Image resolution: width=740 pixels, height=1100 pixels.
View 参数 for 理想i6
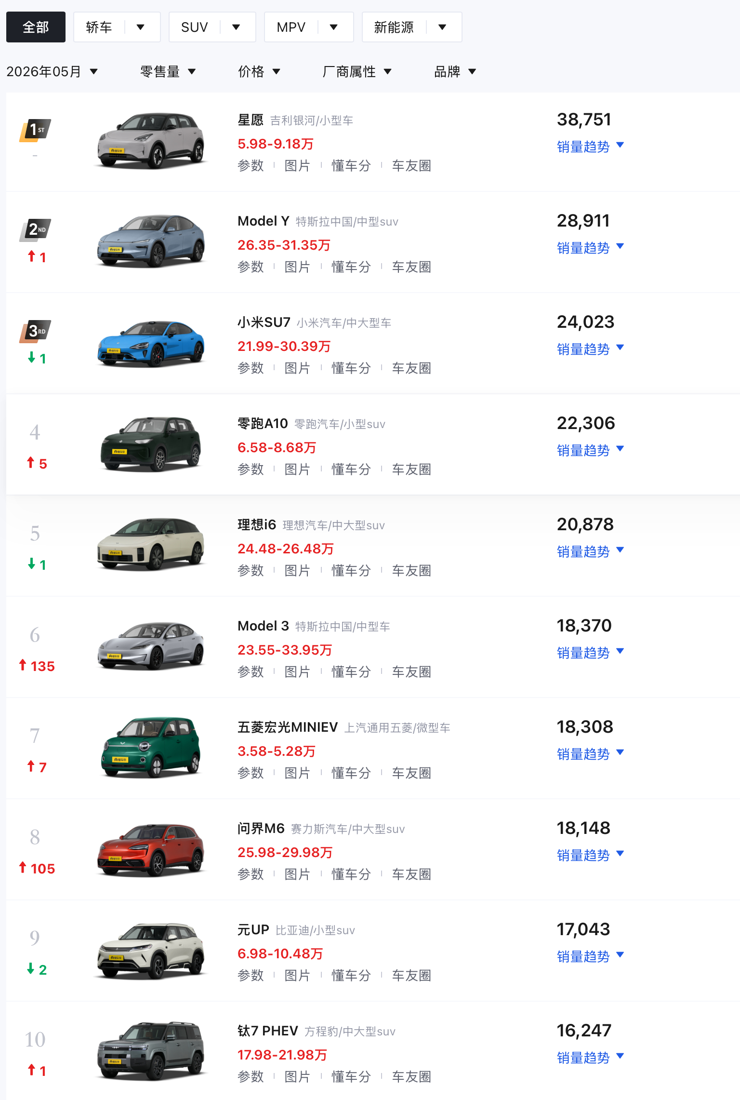[x=251, y=571]
